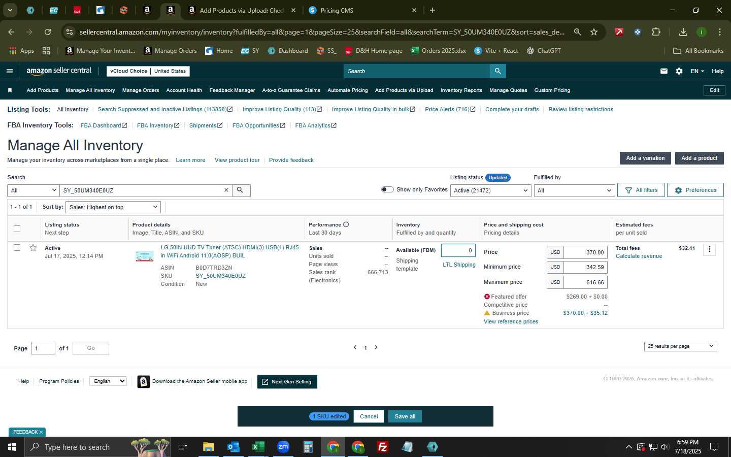Open the Listing status Active (21472) dropdown

pyautogui.click(x=491, y=190)
